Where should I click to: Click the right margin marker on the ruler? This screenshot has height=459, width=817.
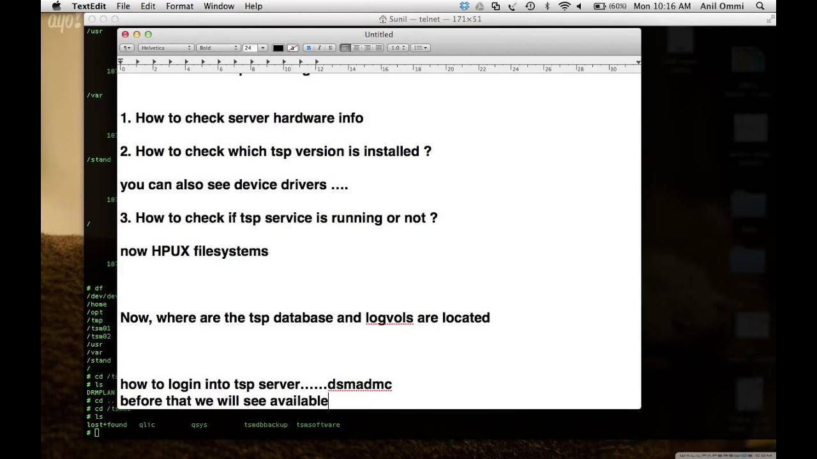tap(638, 62)
